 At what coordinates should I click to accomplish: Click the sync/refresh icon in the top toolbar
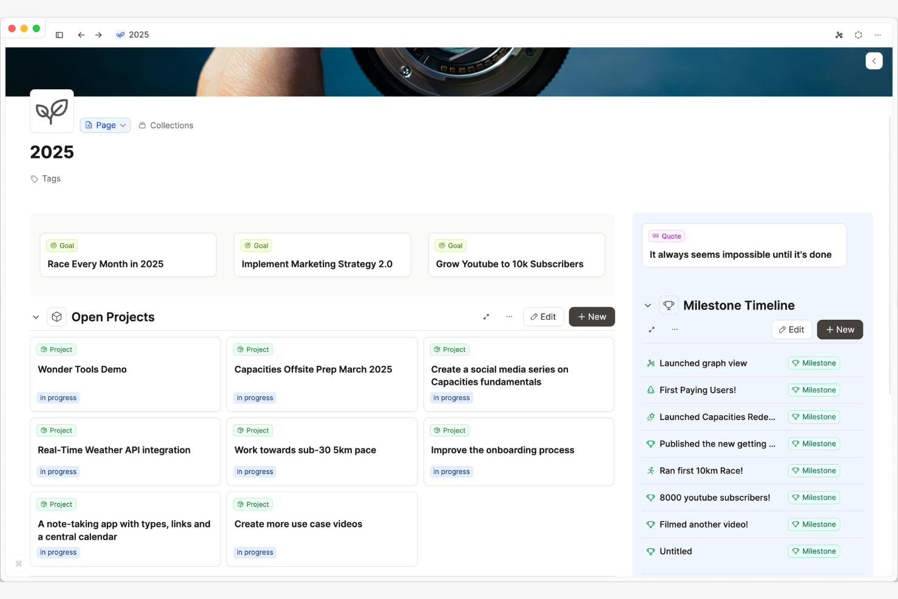tap(859, 35)
